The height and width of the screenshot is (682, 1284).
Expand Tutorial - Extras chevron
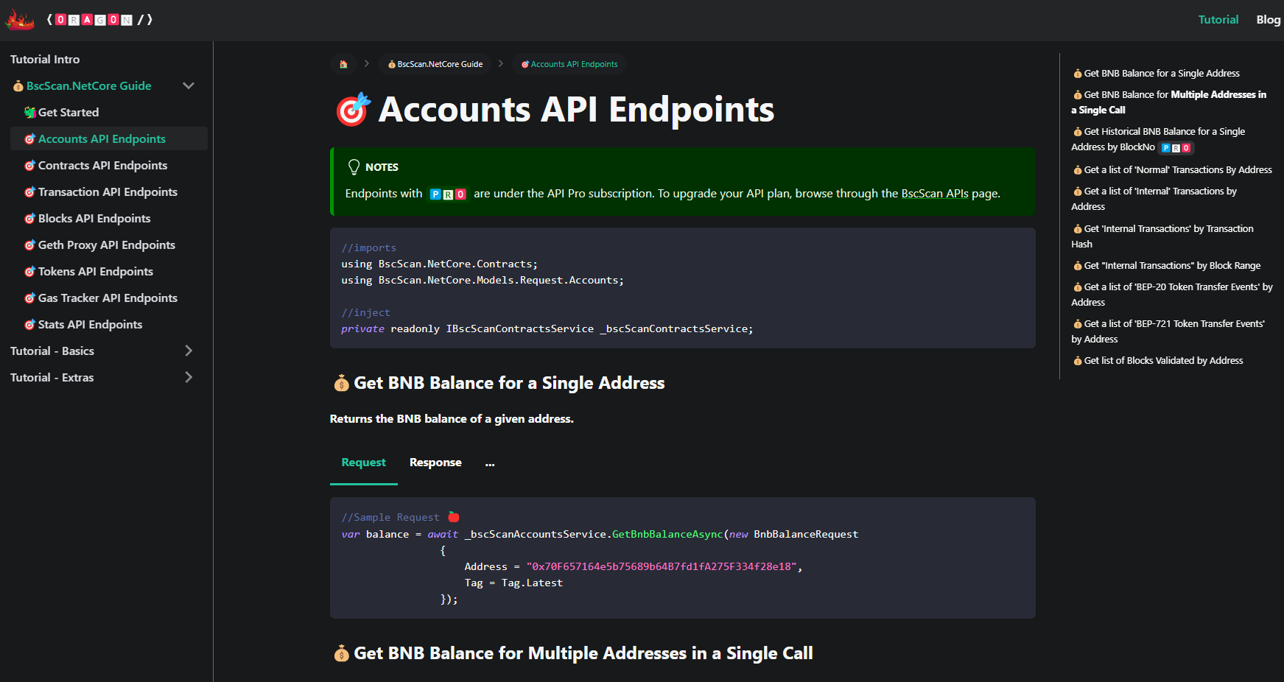coord(189,377)
